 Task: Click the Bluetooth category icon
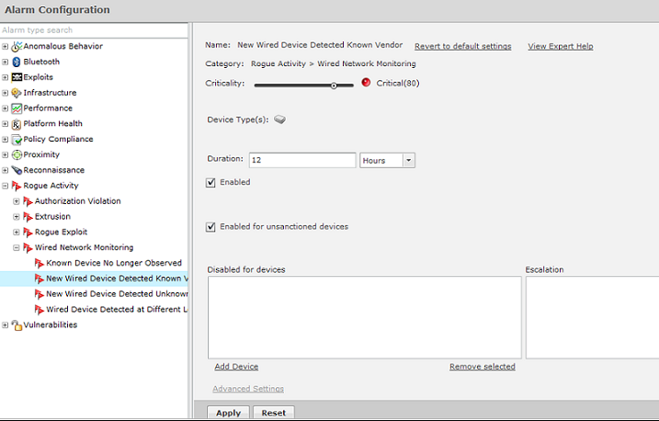[17, 62]
